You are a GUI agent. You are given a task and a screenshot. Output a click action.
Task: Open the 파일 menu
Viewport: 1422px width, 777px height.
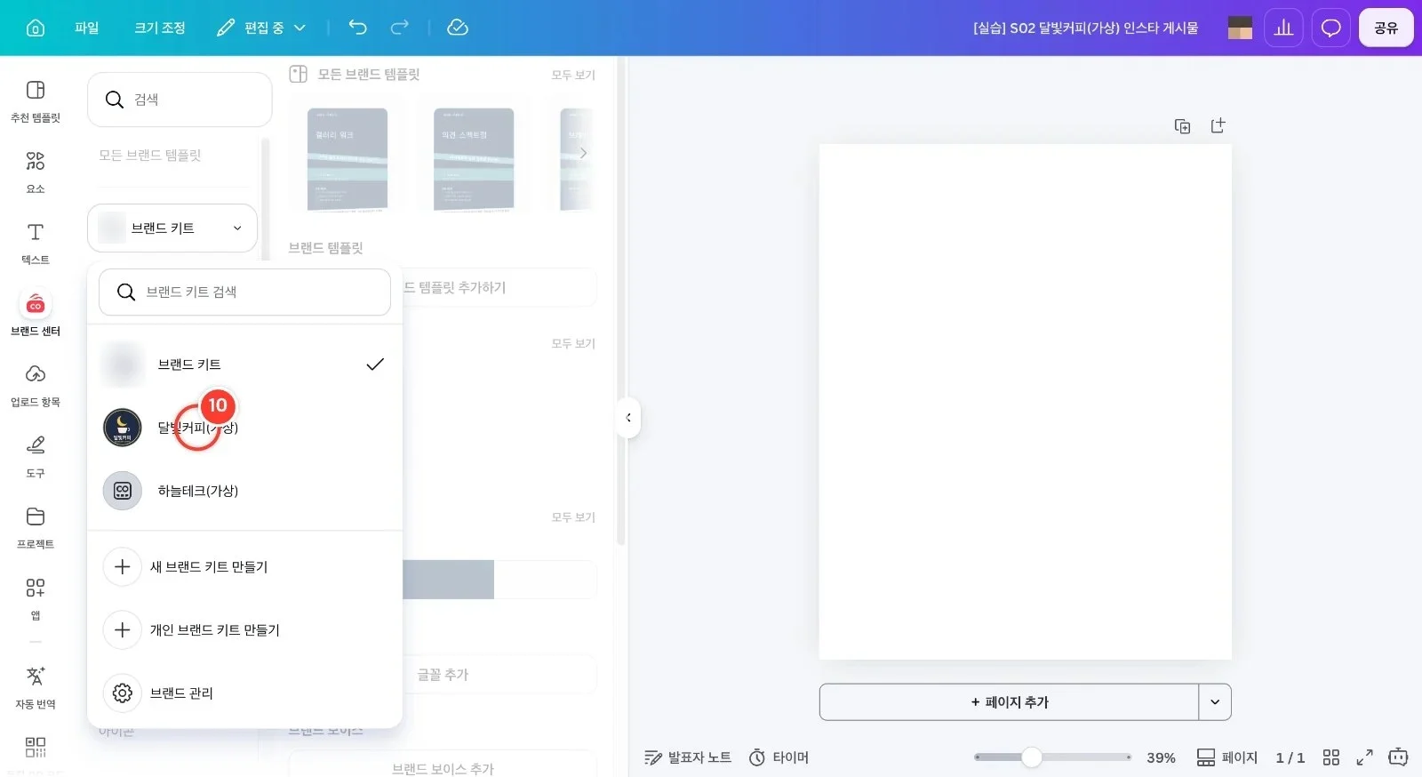87,28
